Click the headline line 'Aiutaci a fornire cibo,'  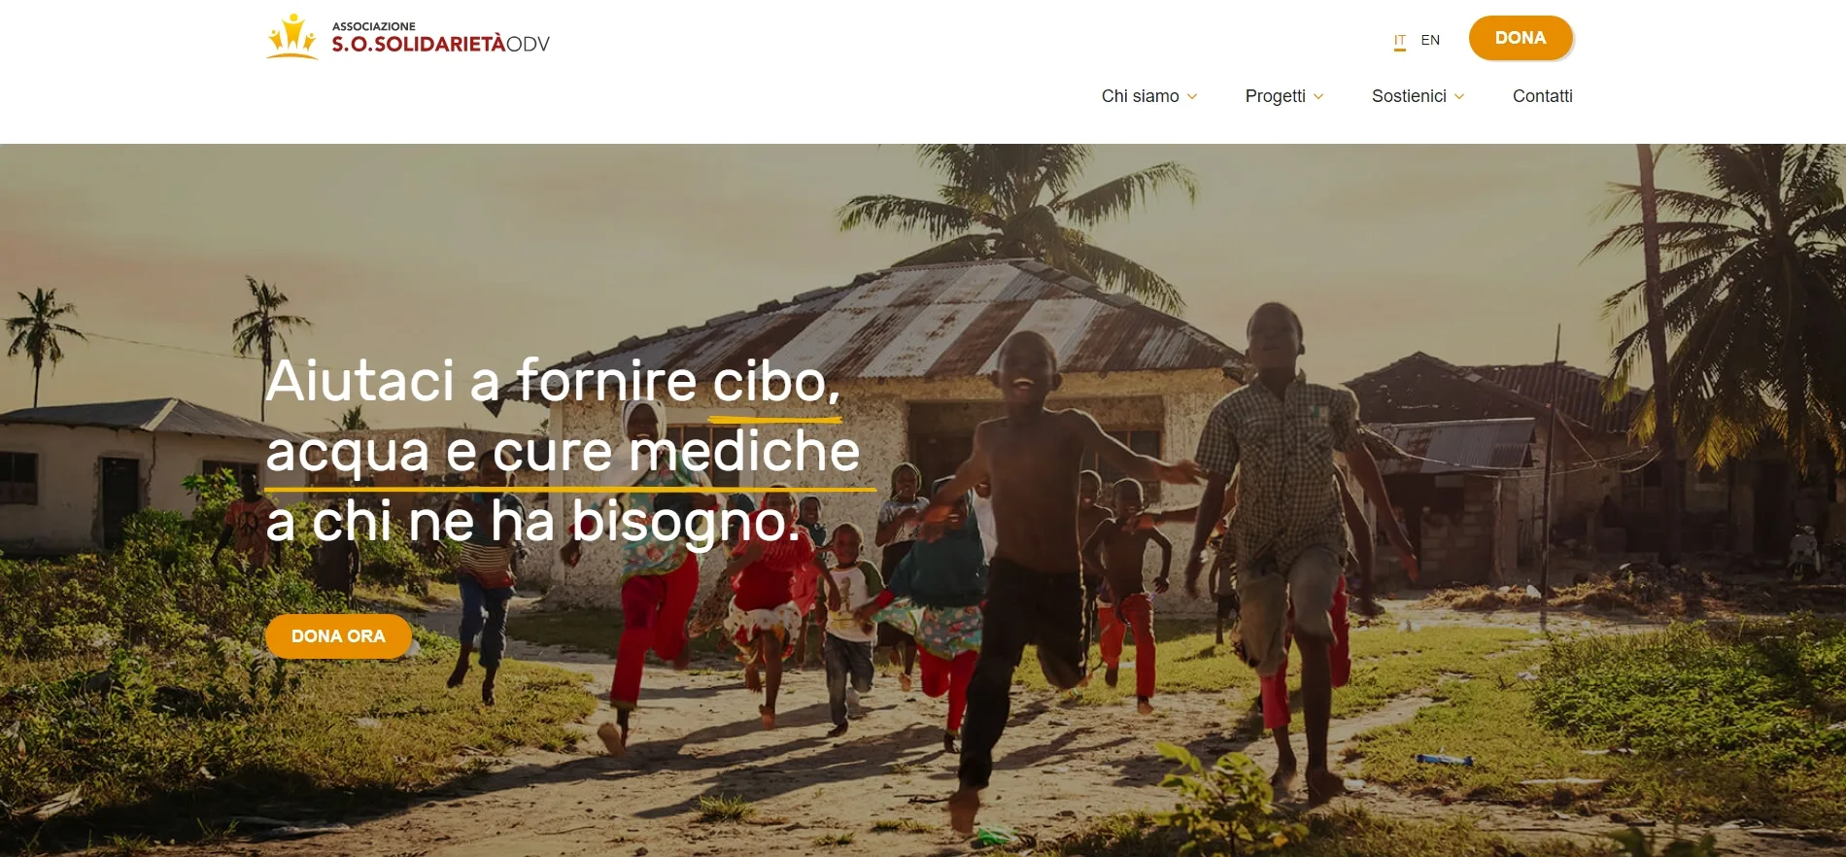point(553,380)
